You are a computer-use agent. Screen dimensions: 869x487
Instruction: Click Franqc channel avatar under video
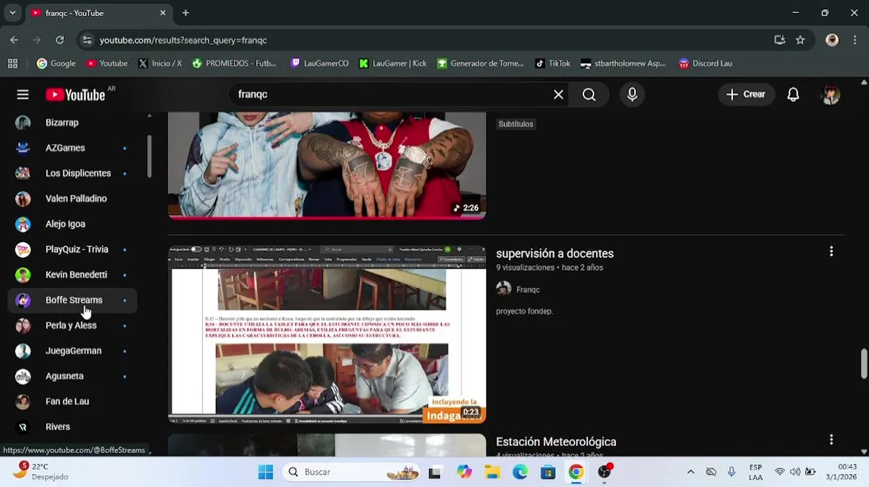coord(504,289)
